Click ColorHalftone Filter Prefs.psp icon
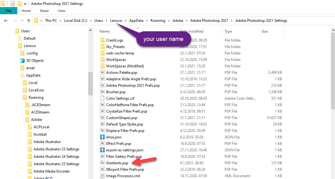 102,105
